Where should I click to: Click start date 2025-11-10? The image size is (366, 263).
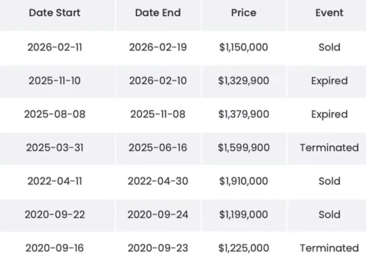[54, 81]
